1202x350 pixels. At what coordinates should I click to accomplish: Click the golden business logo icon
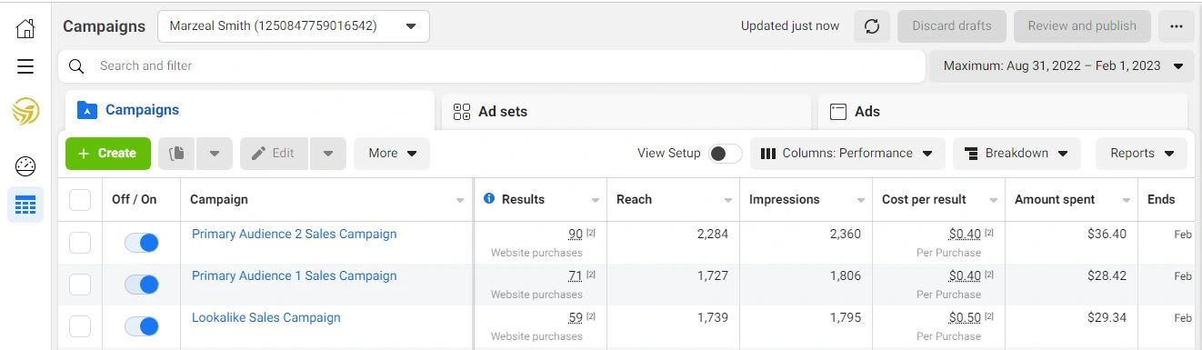[x=25, y=111]
